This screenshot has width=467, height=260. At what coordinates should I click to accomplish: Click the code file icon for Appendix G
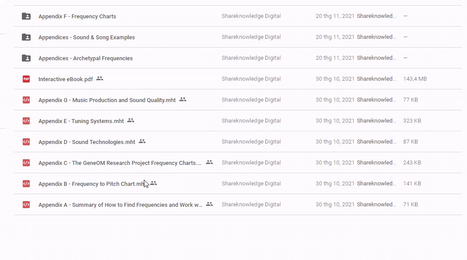(x=26, y=100)
